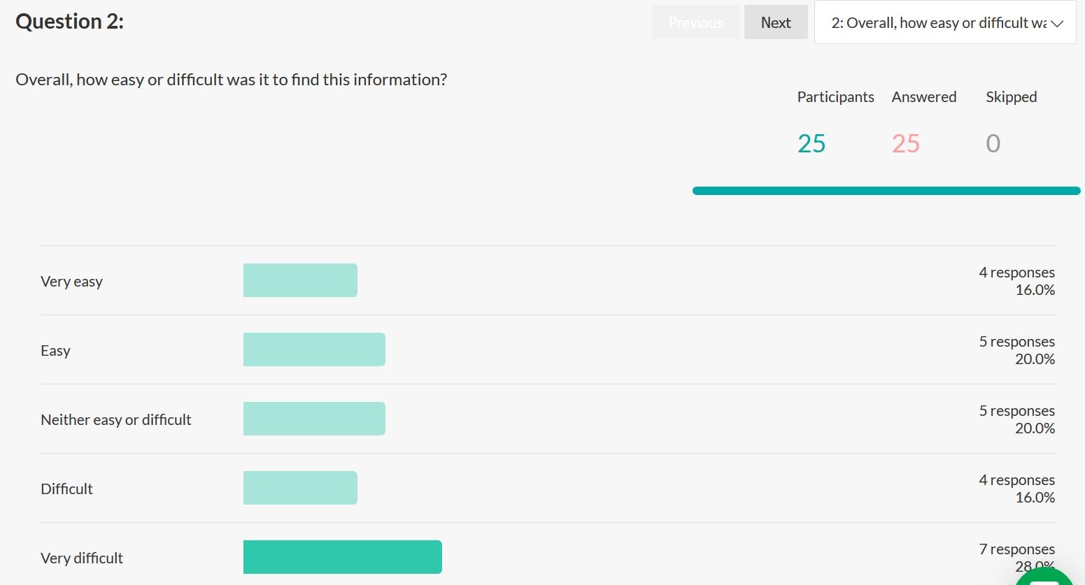
Task: Click the '4 responses 16.0%' Very easy figure
Action: (1017, 281)
